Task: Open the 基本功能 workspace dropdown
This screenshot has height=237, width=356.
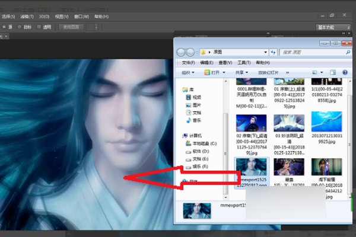Action: [x=333, y=27]
